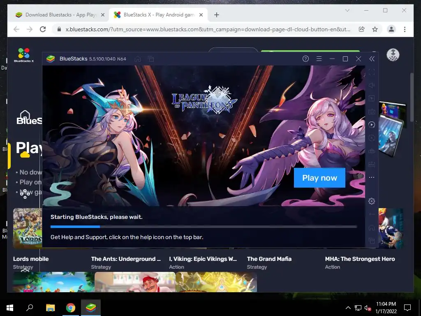Open a new Chrome tab
This screenshot has height=316, width=421.
pos(217,15)
